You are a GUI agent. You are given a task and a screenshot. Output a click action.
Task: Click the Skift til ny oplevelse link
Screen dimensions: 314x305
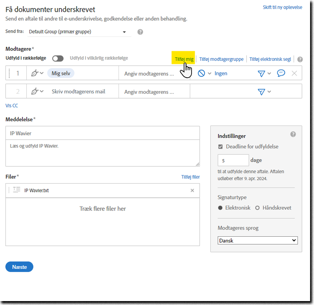282,7
